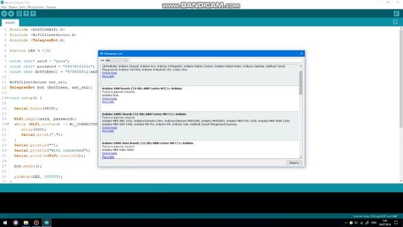The height and width of the screenshot is (227, 403).
Task: Select Arduino SAMD Boards package title
Action: tap(144, 114)
